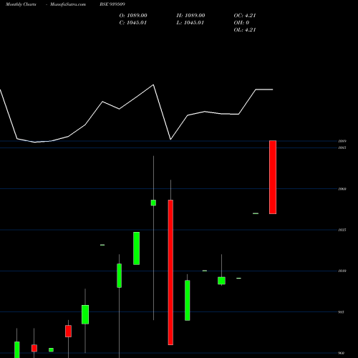This screenshot has width=358, height=358.
Task: Select the H: 1089.00 high value
Action: (x=190, y=16)
